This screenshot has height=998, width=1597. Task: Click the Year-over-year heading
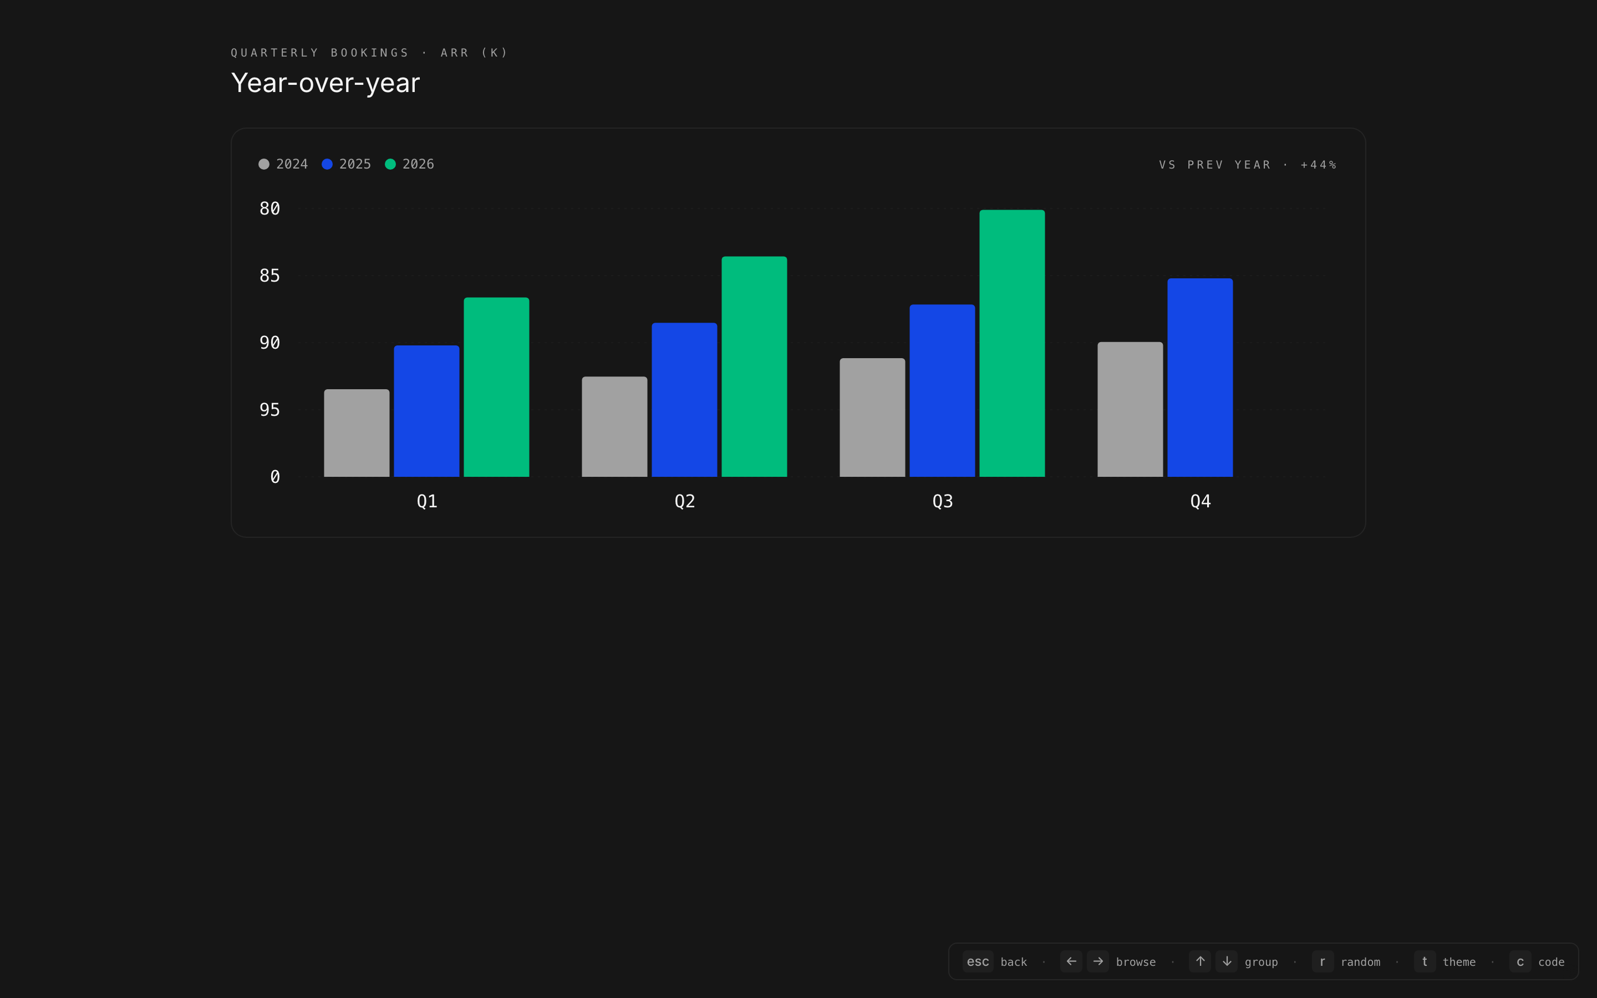tap(325, 83)
